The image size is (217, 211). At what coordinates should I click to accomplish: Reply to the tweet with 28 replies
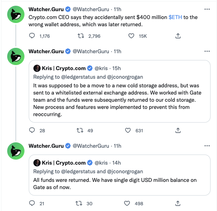pyautogui.click(x=32, y=130)
